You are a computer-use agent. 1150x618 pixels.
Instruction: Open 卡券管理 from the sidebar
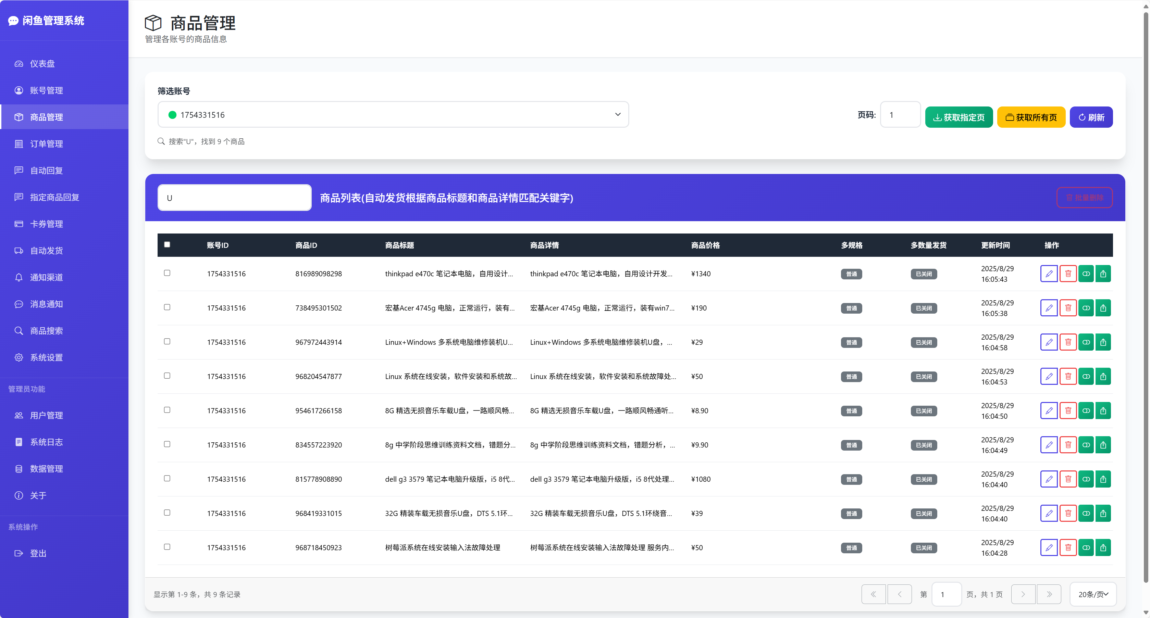[x=47, y=224]
